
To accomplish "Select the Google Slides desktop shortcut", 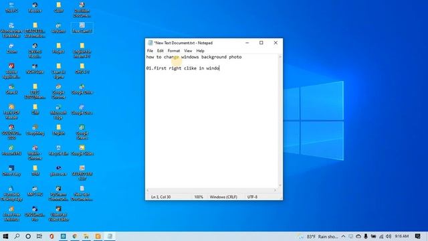I will pos(82,151).
